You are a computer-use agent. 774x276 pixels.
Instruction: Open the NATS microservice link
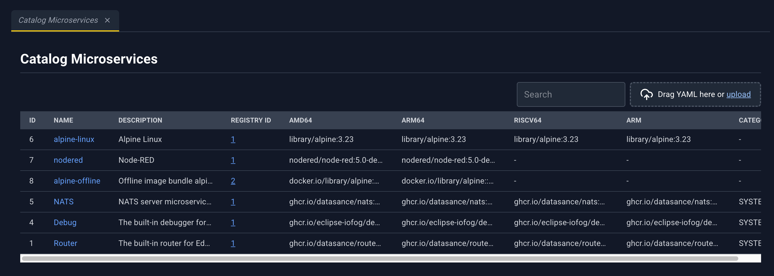click(64, 202)
